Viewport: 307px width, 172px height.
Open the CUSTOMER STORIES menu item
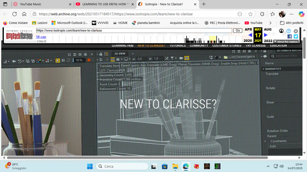pos(227,46)
